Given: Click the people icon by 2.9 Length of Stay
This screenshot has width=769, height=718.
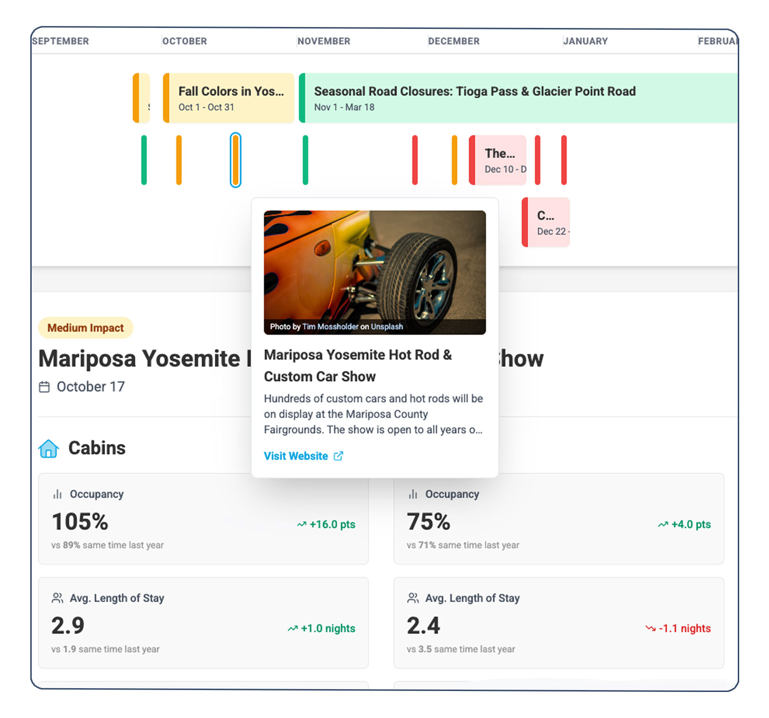Looking at the screenshot, I should click(57, 598).
